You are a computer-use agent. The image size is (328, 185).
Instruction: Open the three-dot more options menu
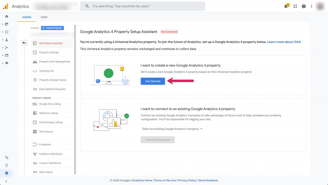point(311,6)
